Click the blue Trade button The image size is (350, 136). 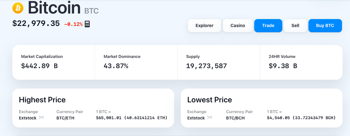[x=268, y=26]
